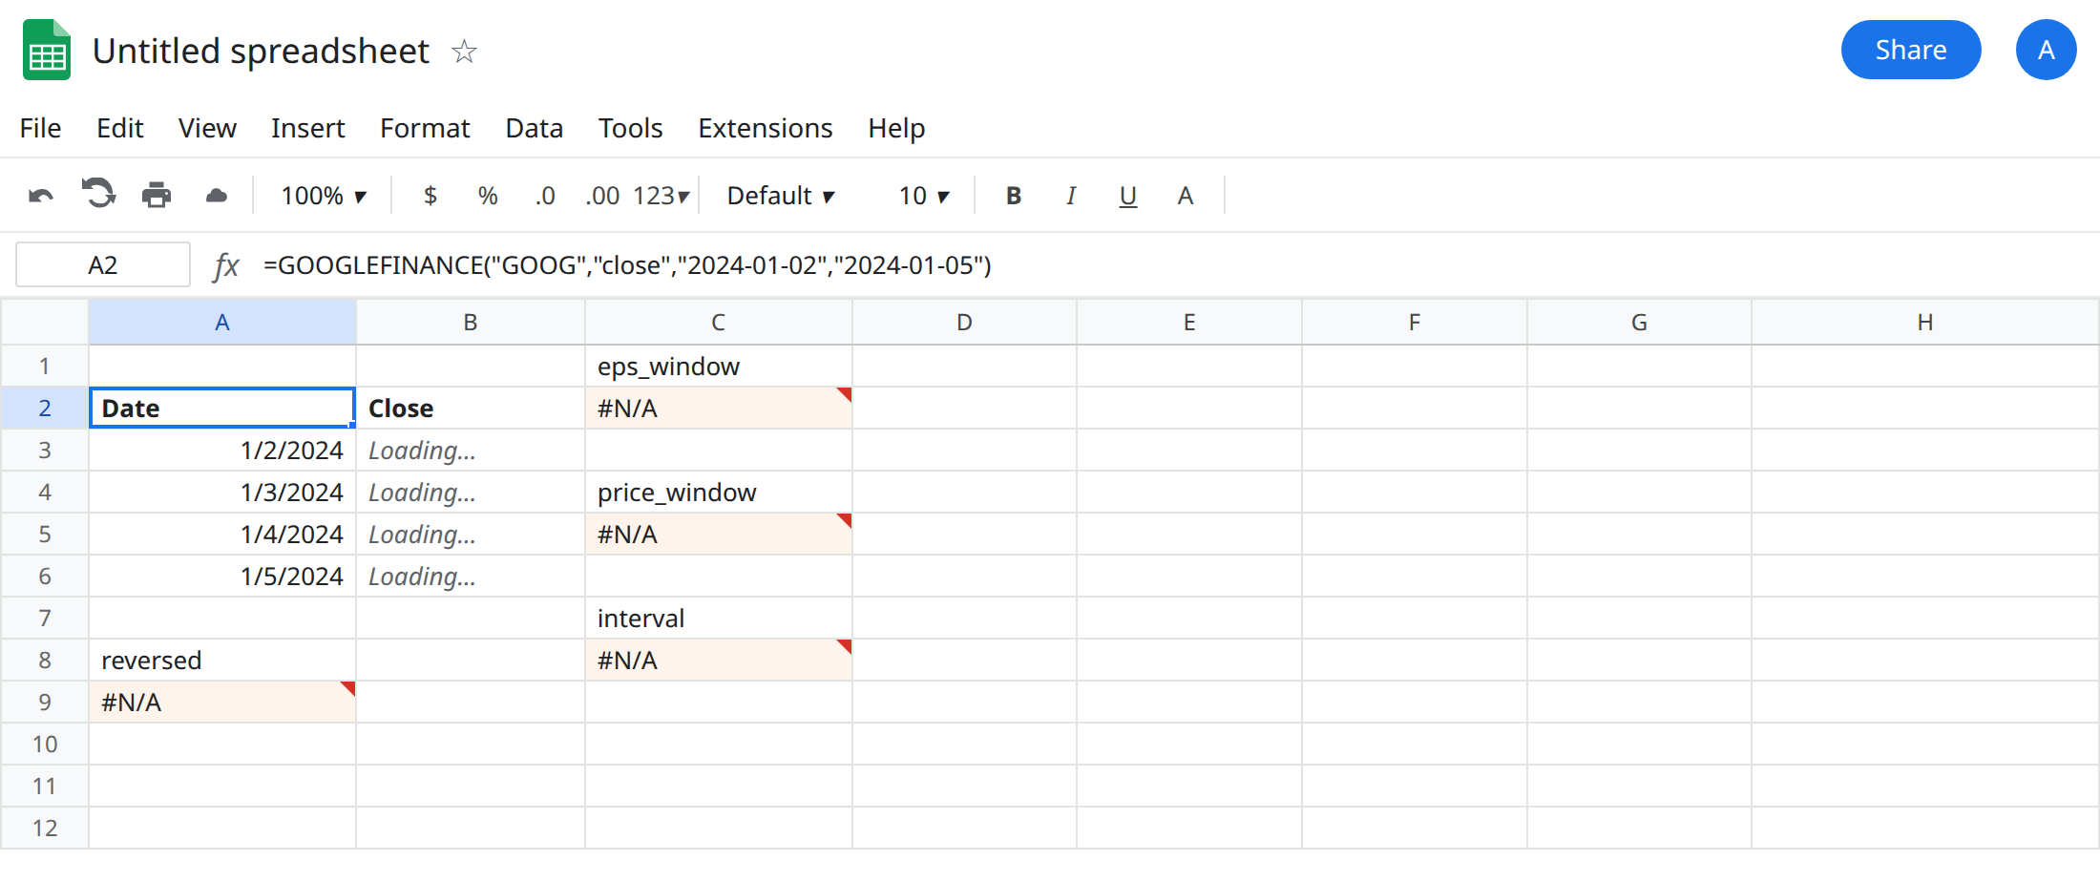2100x882 pixels.
Task: Open the Data menu
Action: tap(535, 128)
